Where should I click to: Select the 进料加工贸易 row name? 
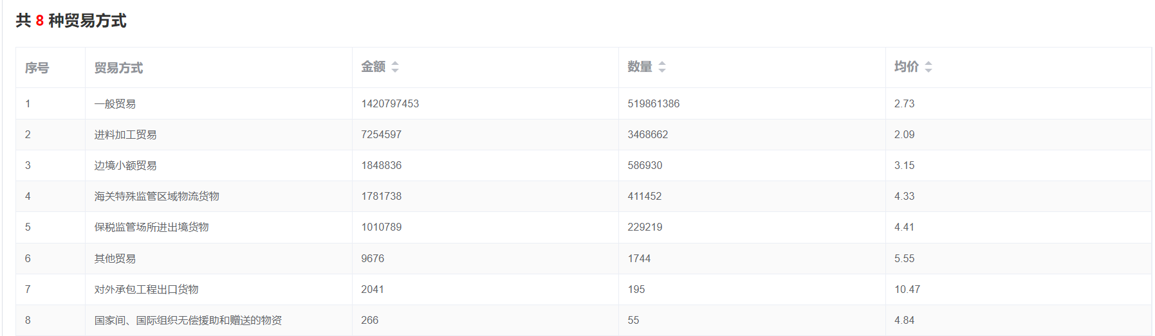(x=125, y=134)
